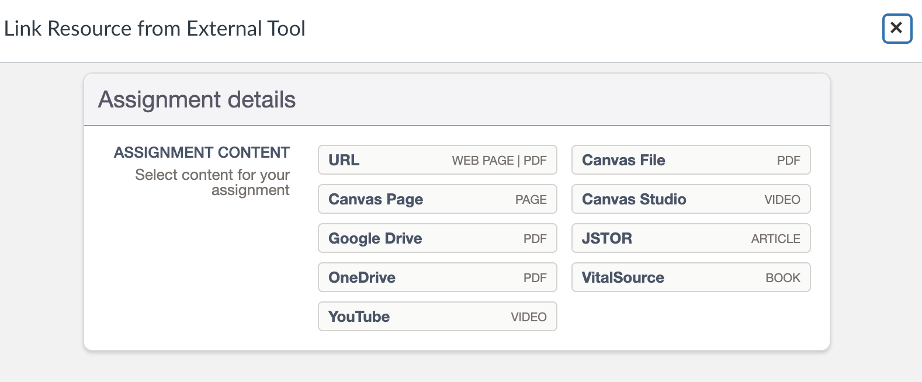The width and height of the screenshot is (922, 382).
Task: Click the PAGE label on Canvas Page
Action: (x=531, y=200)
